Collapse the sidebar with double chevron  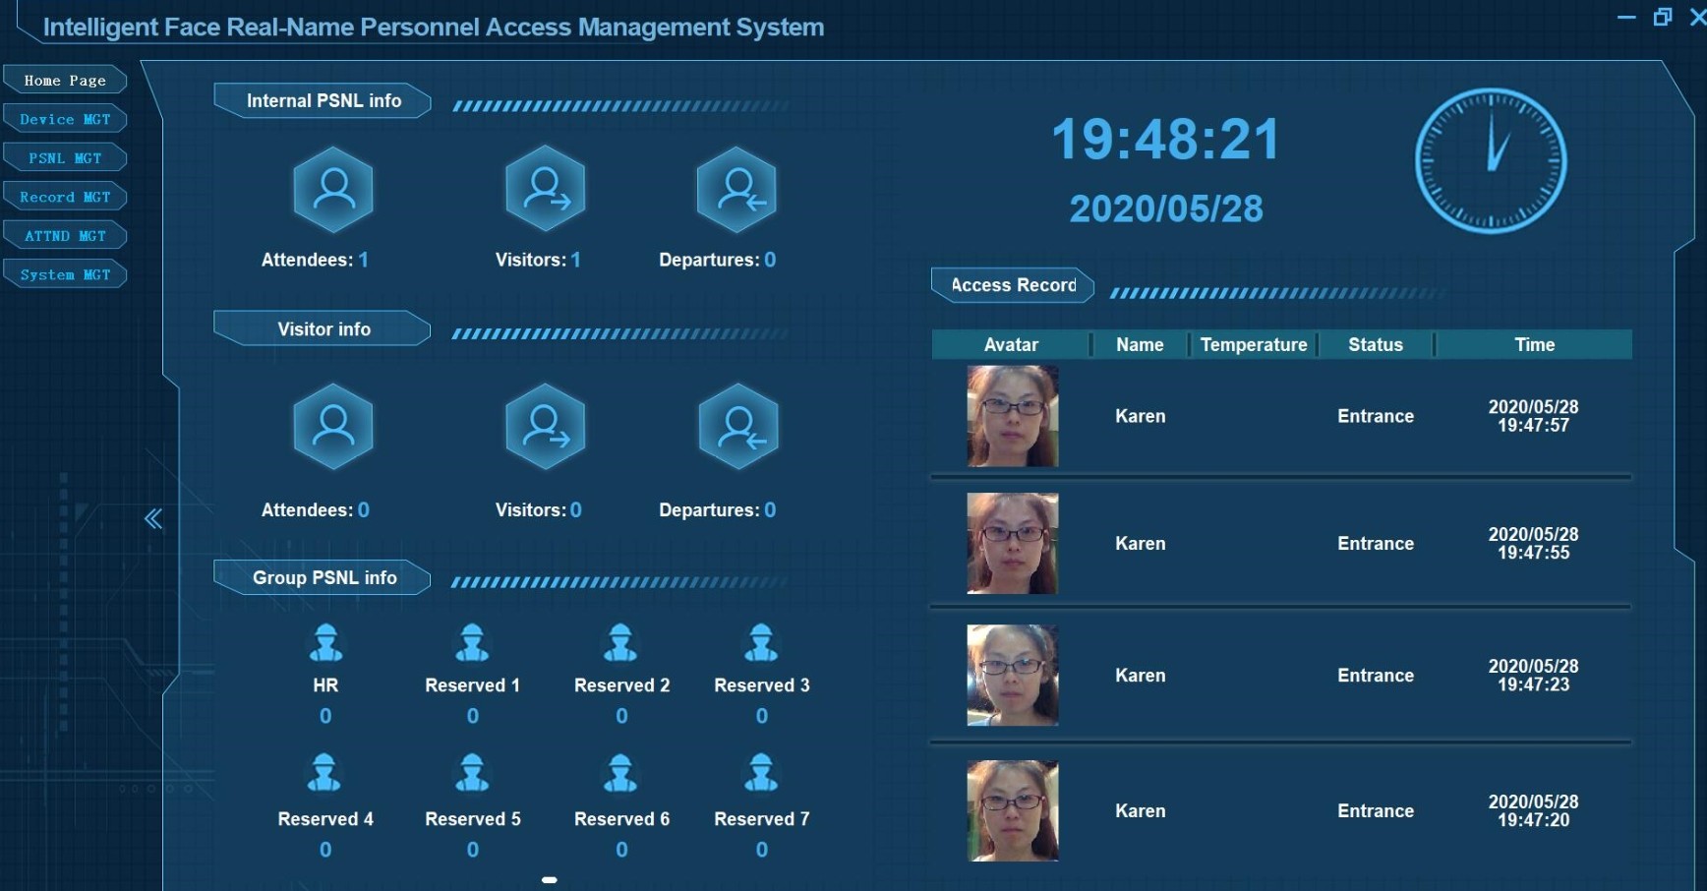(153, 518)
